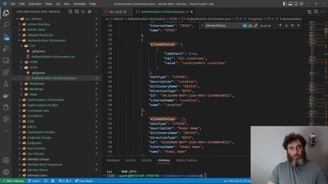Open the Manage gear menu

tap(6, 172)
